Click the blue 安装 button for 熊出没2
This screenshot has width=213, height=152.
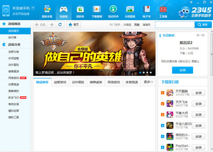pos(182,70)
